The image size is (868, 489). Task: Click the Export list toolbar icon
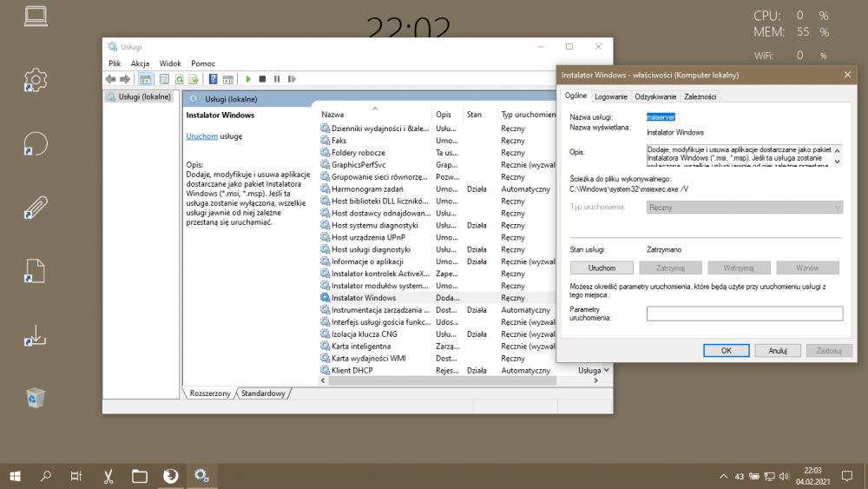click(x=194, y=79)
